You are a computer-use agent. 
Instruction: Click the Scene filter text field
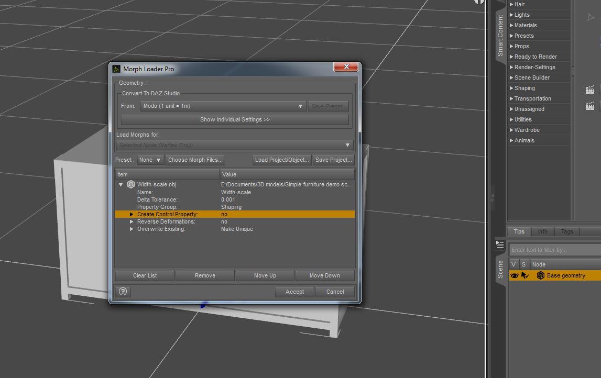(555, 250)
